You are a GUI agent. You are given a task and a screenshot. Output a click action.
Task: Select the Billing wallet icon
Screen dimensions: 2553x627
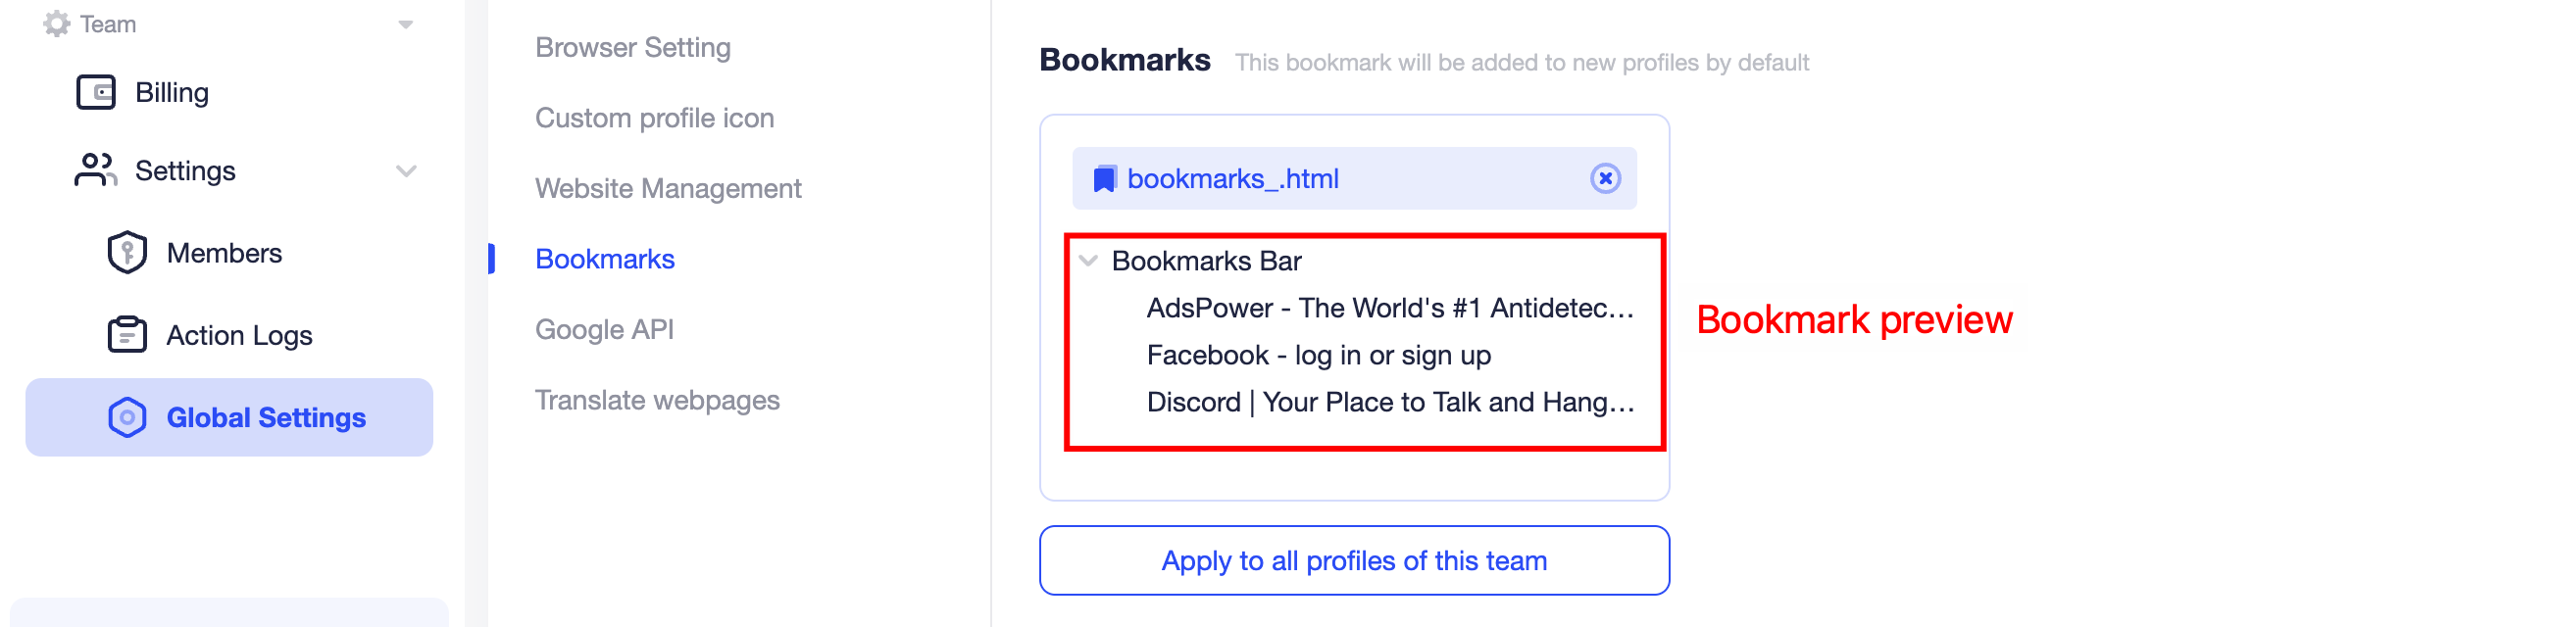99,91
